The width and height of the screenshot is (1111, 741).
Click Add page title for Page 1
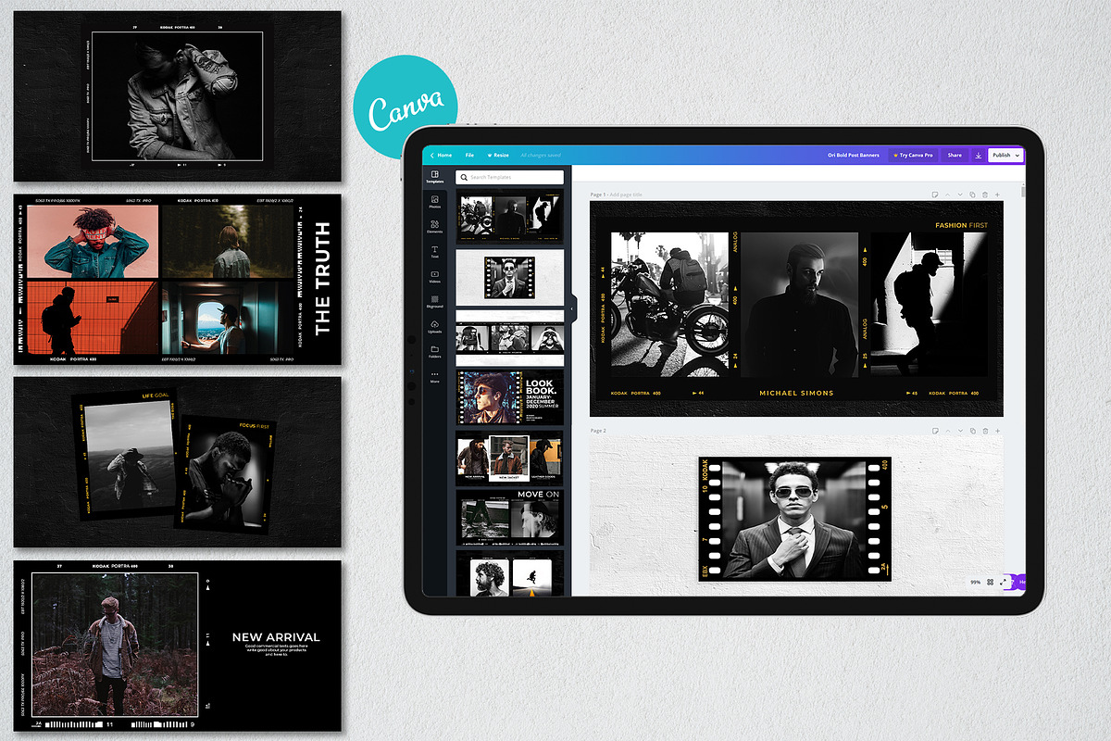pyautogui.click(x=625, y=195)
